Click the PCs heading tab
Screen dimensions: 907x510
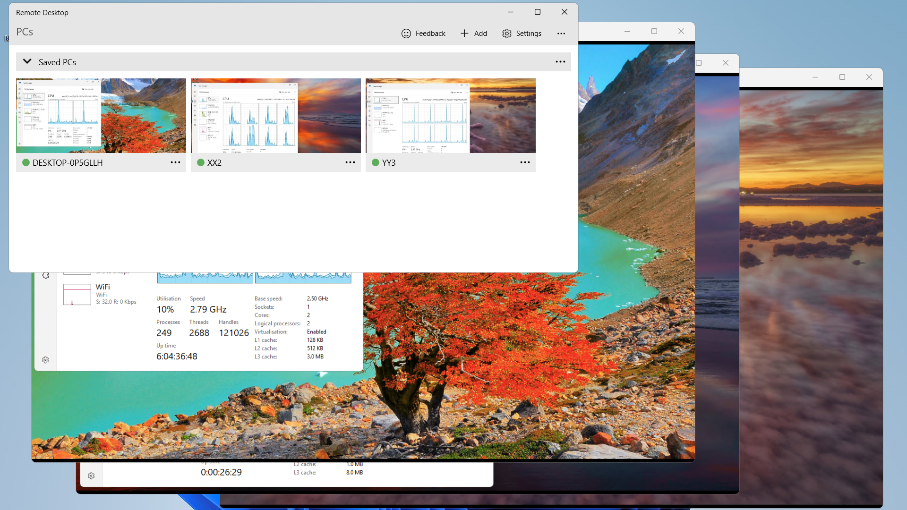point(25,32)
